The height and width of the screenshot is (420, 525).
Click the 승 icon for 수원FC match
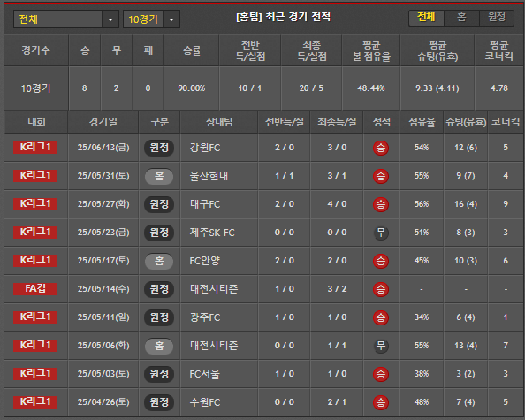click(x=381, y=402)
